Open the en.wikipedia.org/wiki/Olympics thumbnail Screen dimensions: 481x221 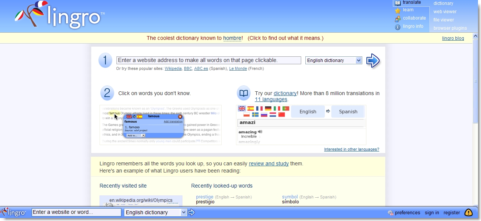click(x=141, y=201)
